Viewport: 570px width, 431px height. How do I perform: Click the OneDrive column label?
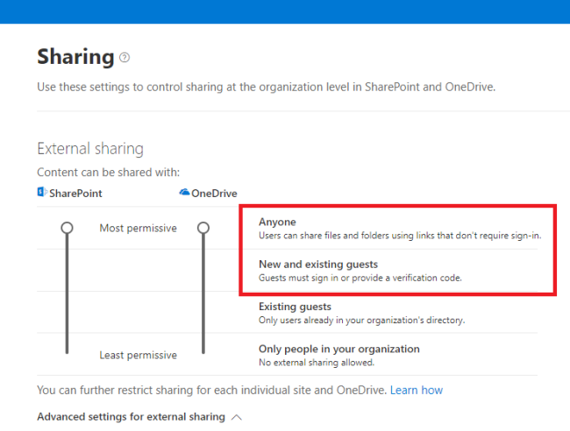click(x=214, y=194)
